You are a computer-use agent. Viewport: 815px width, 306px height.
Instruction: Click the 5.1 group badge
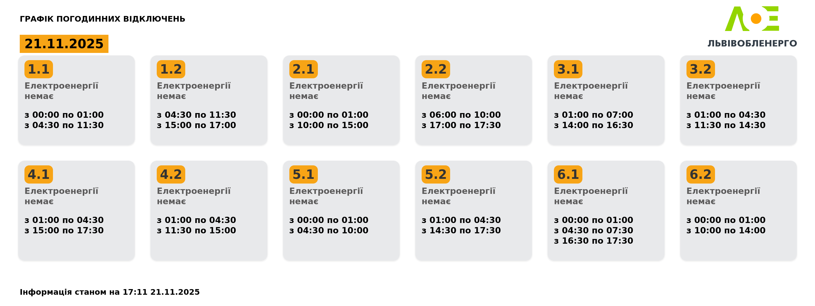303,174
